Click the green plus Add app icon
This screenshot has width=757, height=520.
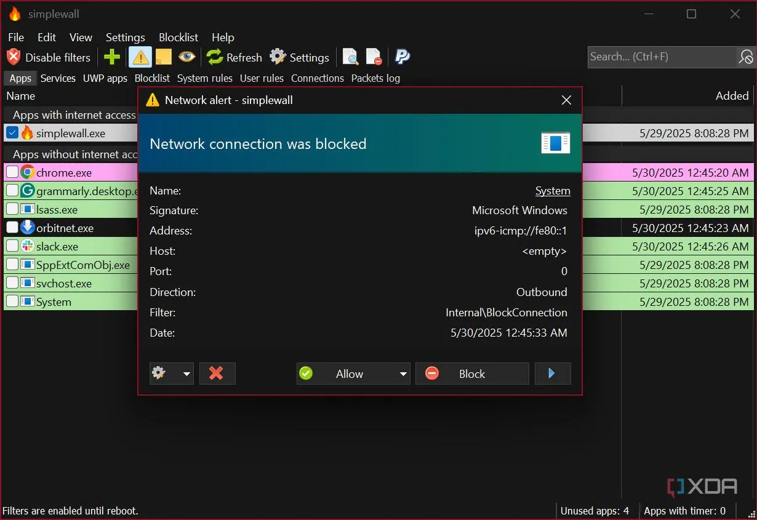click(x=112, y=57)
